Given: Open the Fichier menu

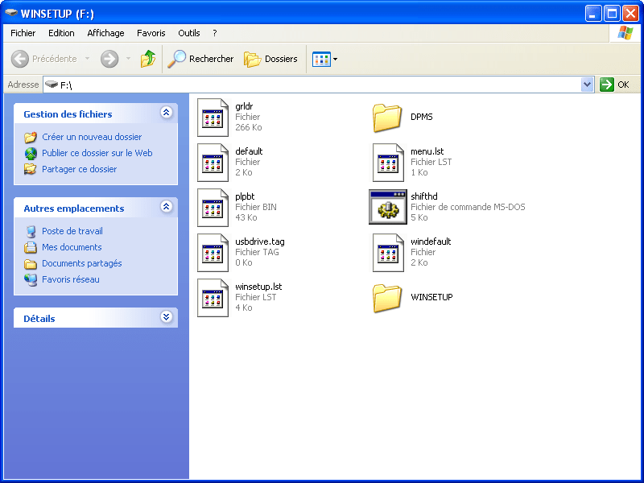Looking at the screenshot, I should tap(23, 33).
